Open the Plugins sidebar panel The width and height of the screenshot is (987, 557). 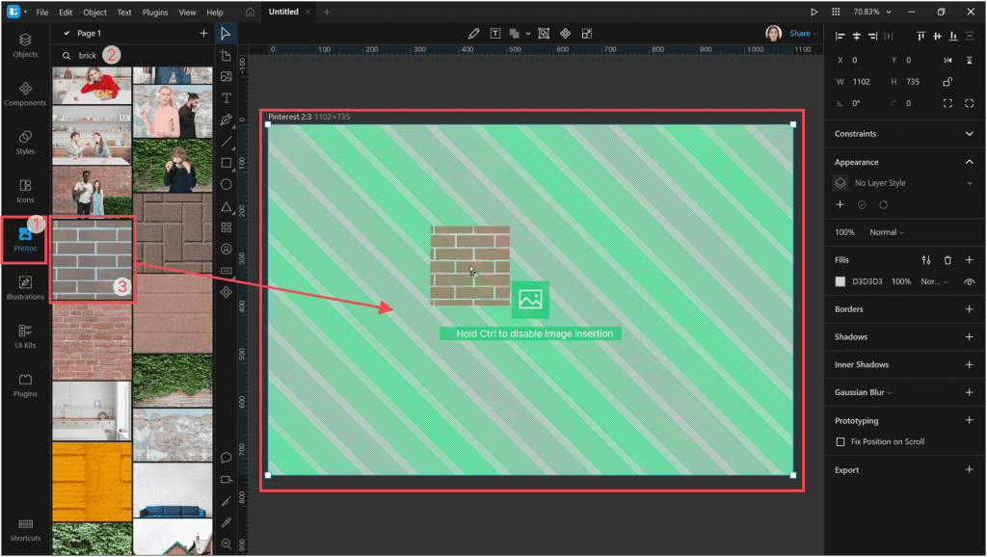click(x=25, y=385)
